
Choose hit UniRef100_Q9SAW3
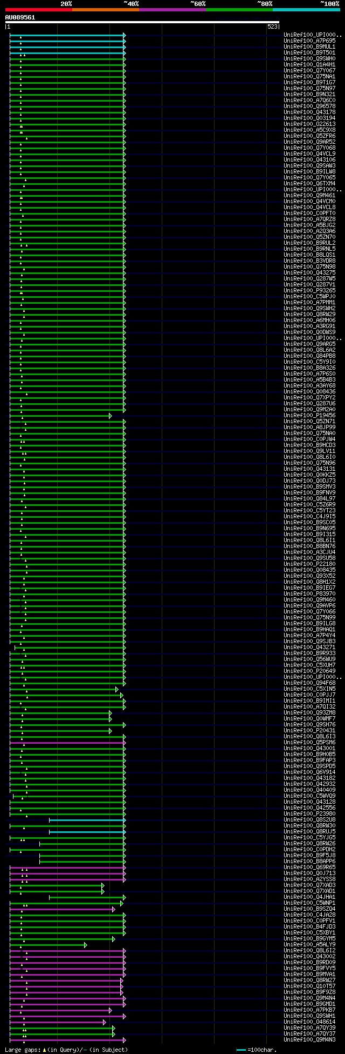point(309,165)
